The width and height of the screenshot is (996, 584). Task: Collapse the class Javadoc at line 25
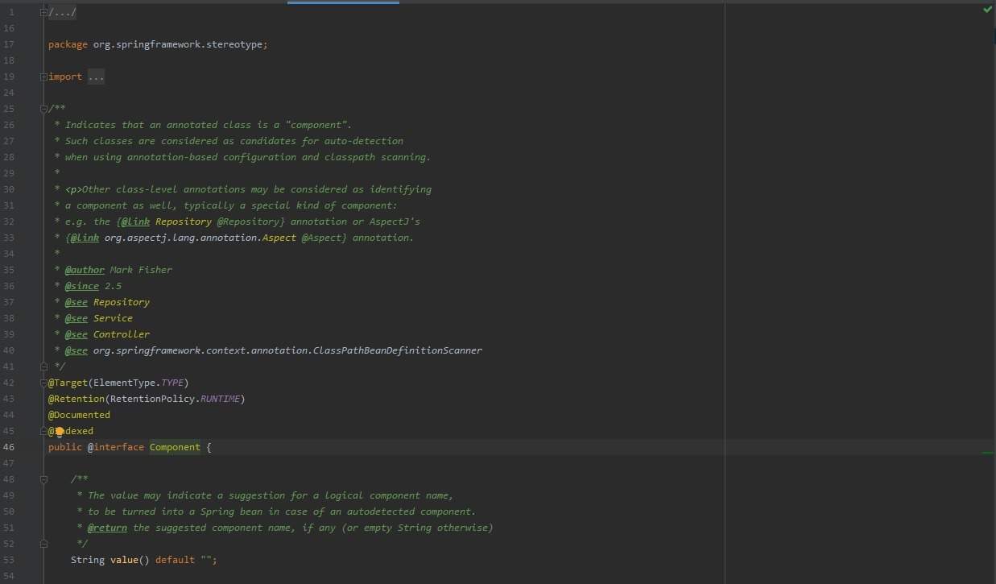click(x=43, y=109)
